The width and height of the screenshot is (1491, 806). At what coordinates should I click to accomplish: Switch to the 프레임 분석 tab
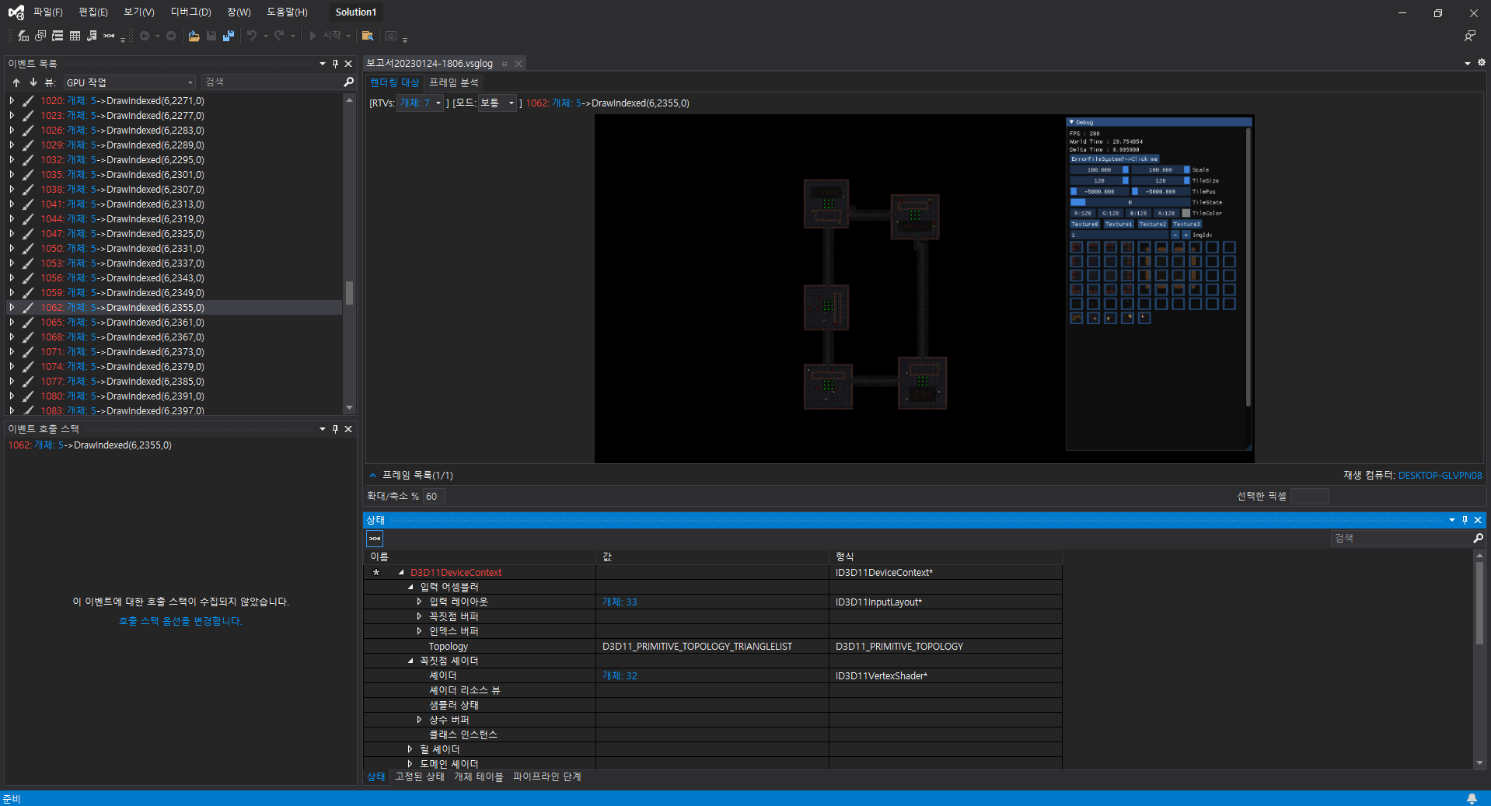click(x=453, y=82)
